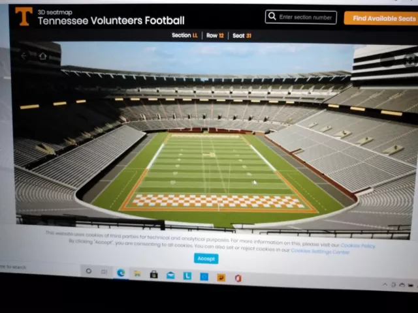Click the back arrow in the seat view
This screenshot has height=313, width=418.
pyautogui.click(x=24, y=56)
